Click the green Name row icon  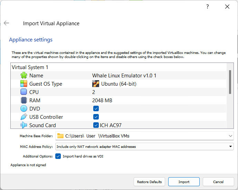point(24,75)
